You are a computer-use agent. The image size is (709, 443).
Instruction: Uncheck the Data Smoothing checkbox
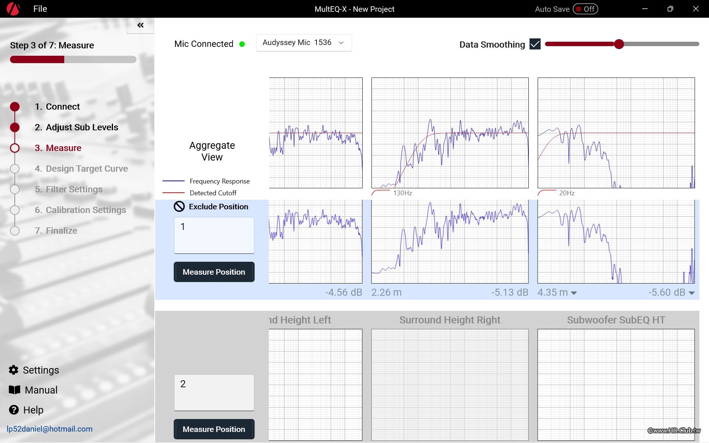coord(535,44)
